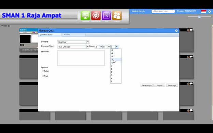Image resolution: width=213 pixels, height=133 pixels.
Task: Click the Version 1.3 label
Action: [x=6, y=26]
